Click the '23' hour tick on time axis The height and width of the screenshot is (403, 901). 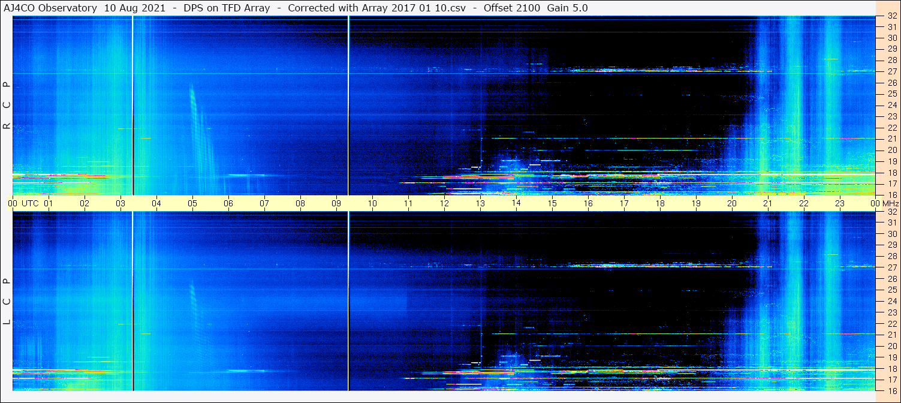coord(840,203)
